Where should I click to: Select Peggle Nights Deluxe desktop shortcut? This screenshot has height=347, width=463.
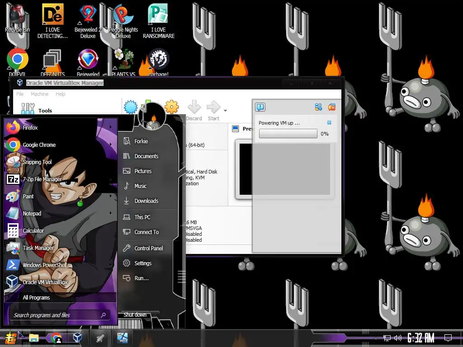[x=123, y=21]
